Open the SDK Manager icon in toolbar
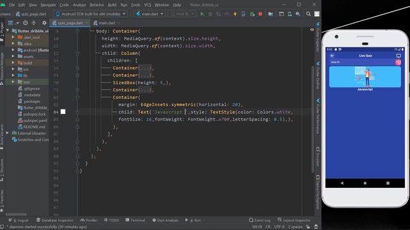Screen dimensions: 410x230 pos(298,14)
